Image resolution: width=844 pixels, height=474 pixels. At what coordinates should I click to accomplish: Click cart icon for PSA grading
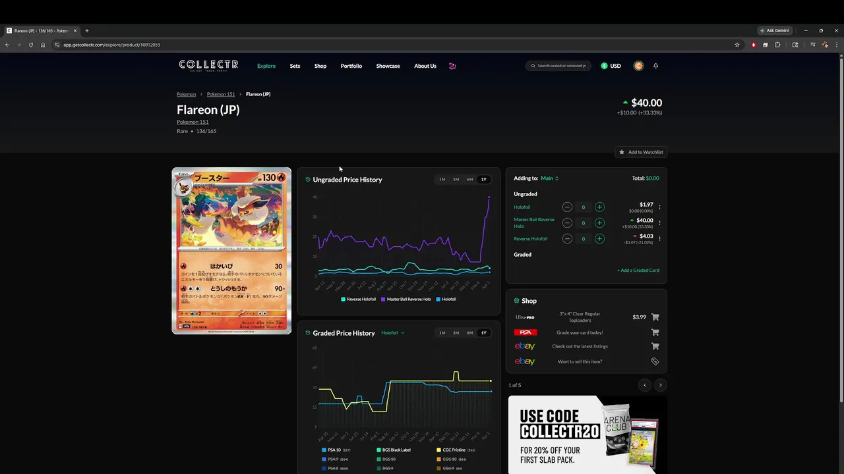655,332
